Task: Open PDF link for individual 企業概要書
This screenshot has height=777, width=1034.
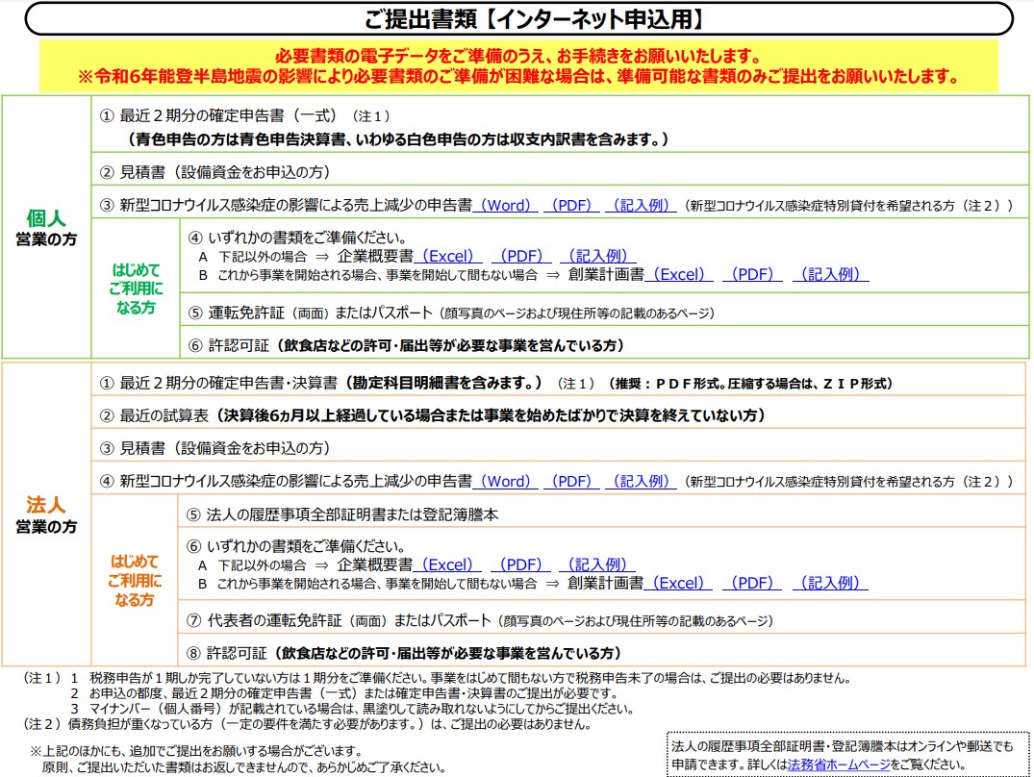Action: click(x=521, y=256)
